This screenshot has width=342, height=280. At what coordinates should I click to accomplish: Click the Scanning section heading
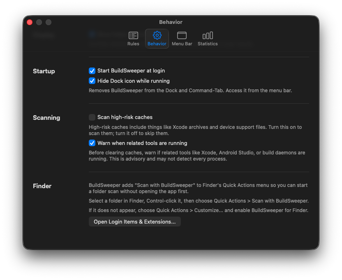(x=46, y=118)
